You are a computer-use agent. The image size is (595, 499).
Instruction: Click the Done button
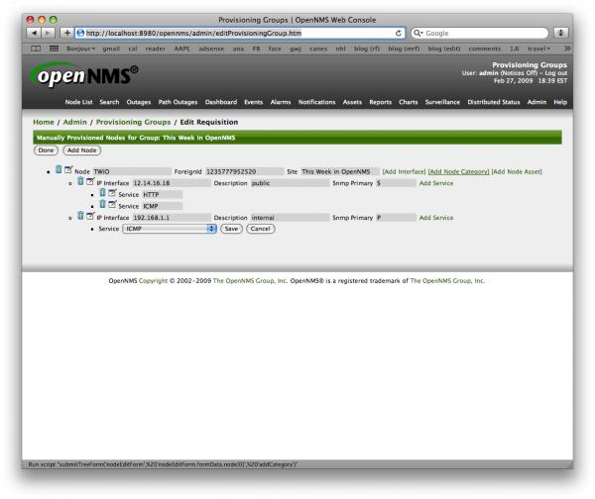tap(46, 150)
